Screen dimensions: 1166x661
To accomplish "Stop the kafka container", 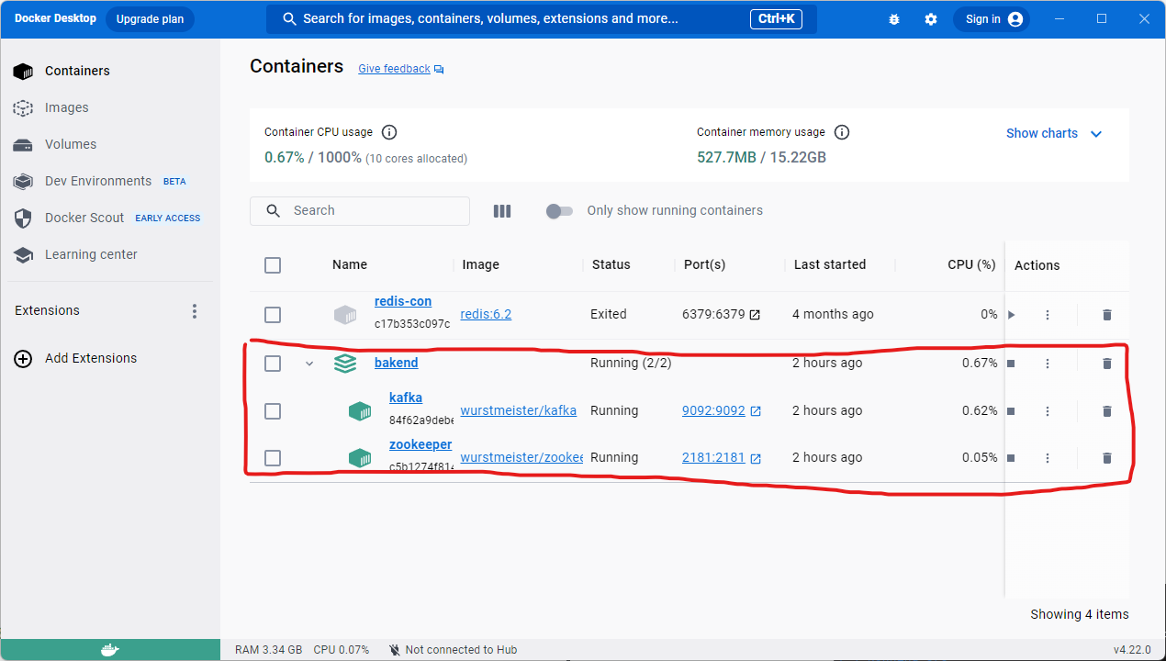I will 1011,411.
